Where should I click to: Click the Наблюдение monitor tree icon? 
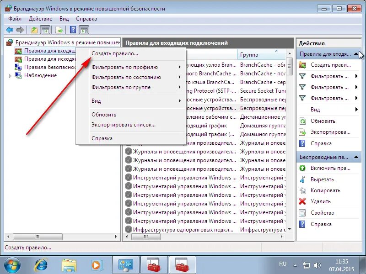[x=18, y=75]
